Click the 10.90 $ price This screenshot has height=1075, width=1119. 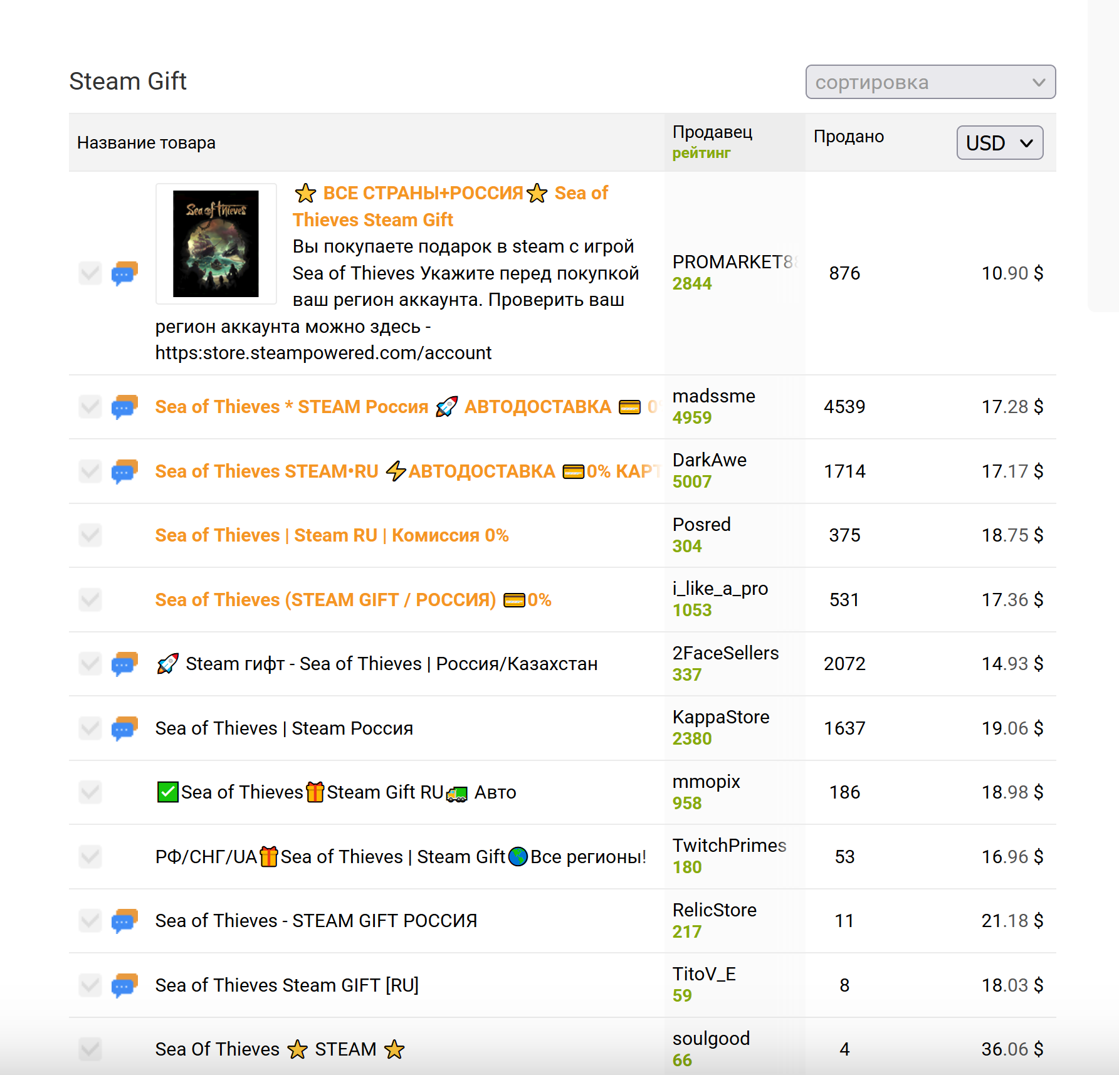coord(1012,273)
